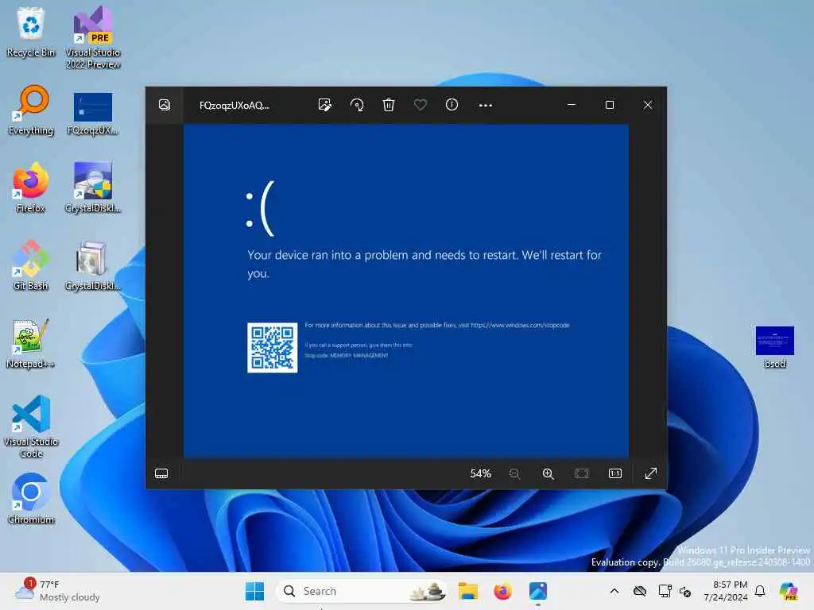Click the network status tray icon
This screenshot has height=610, width=814.
[x=665, y=591]
